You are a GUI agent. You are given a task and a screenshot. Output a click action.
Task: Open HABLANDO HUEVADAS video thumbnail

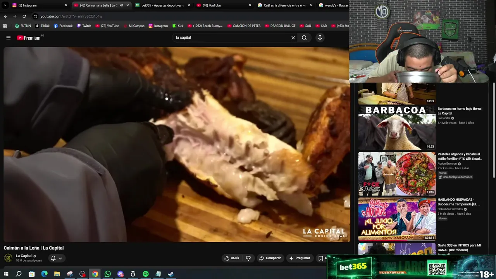click(x=397, y=219)
